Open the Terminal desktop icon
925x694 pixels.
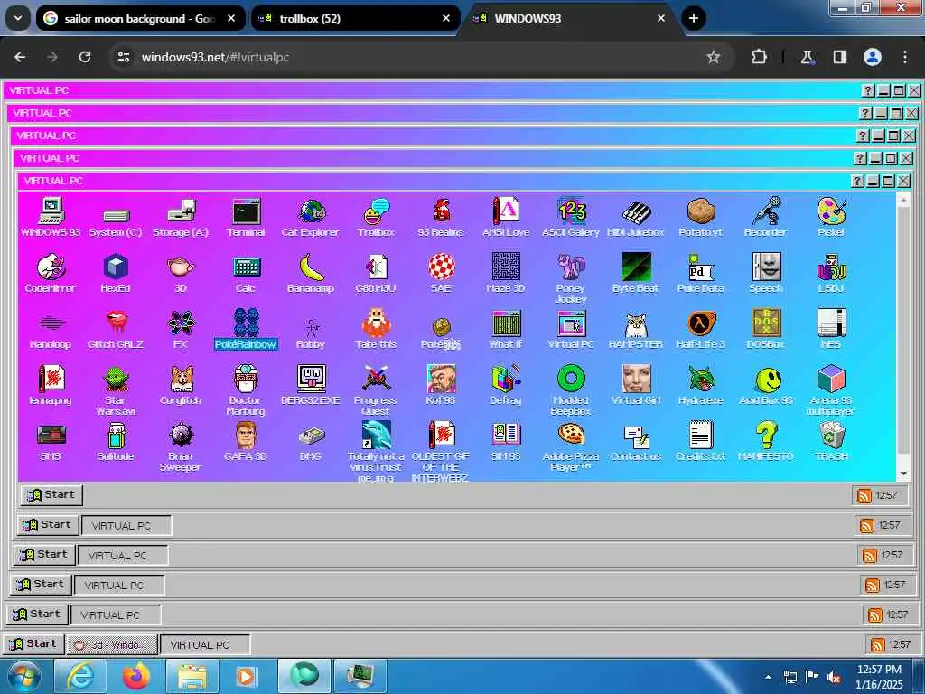(x=246, y=217)
